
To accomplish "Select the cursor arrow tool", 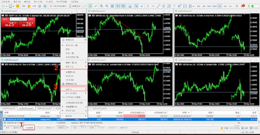I will [x=136, y=6].
